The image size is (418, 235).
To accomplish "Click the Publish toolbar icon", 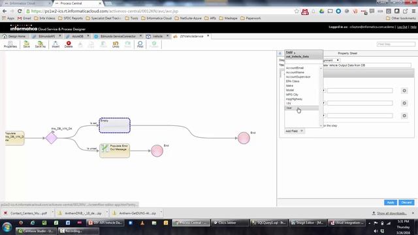I will 154,44.
